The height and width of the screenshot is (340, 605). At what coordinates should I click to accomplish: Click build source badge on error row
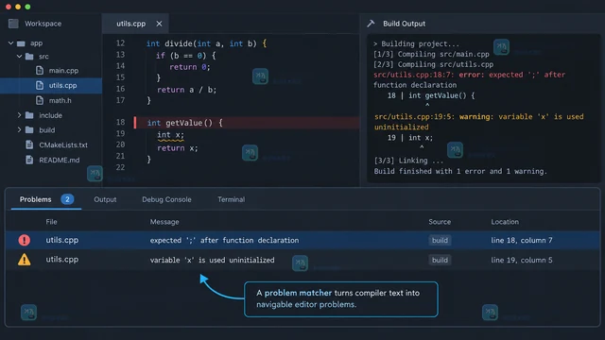pyautogui.click(x=440, y=240)
